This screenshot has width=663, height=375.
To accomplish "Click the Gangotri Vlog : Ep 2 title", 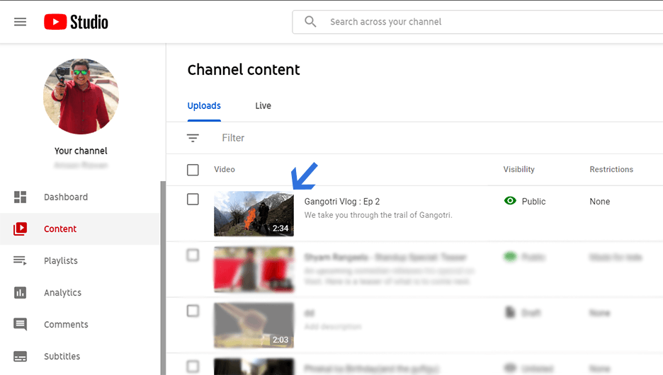I will 342,202.
